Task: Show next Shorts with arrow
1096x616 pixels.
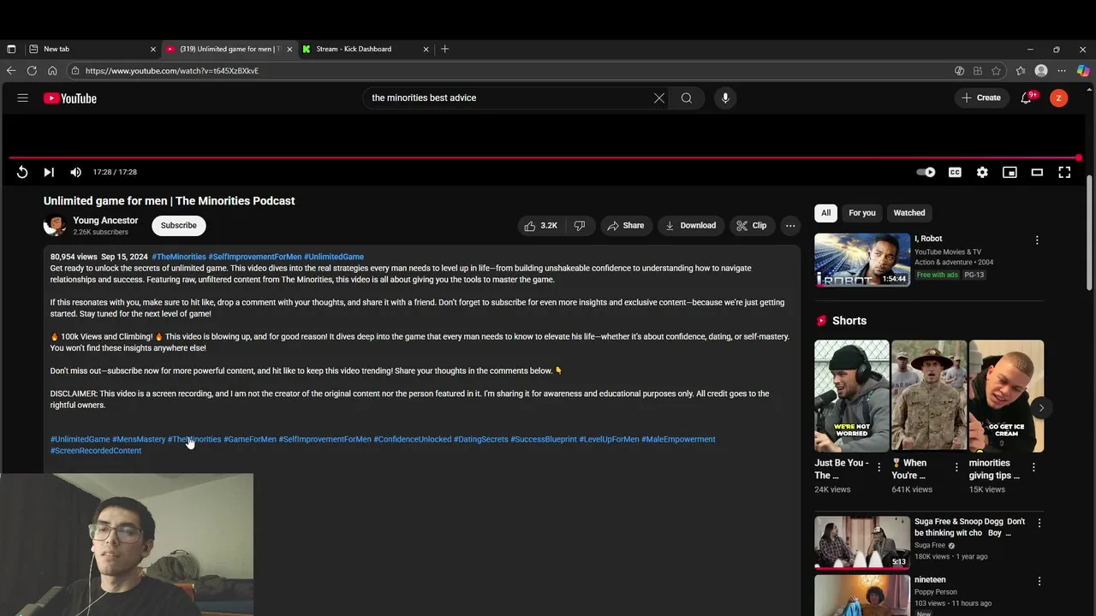Action: click(1041, 408)
